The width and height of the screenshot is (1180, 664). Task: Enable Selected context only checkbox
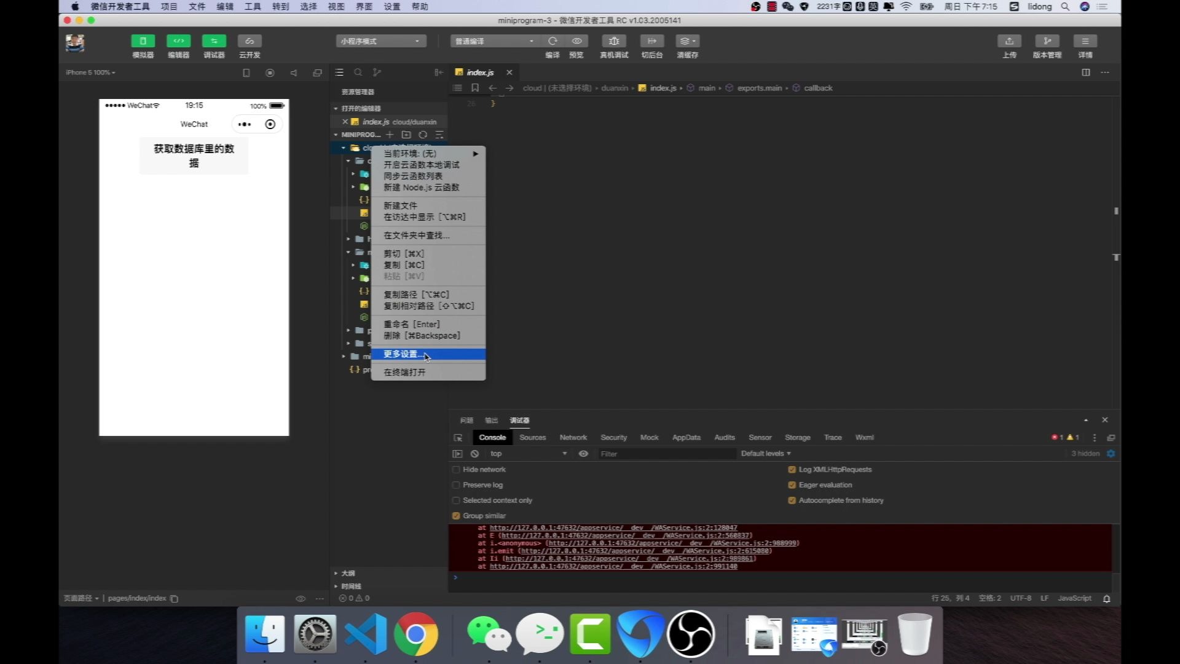click(456, 500)
